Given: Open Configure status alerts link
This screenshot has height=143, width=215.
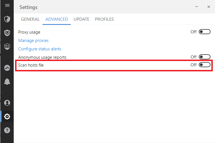Looking at the screenshot, I should click(39, 49).
